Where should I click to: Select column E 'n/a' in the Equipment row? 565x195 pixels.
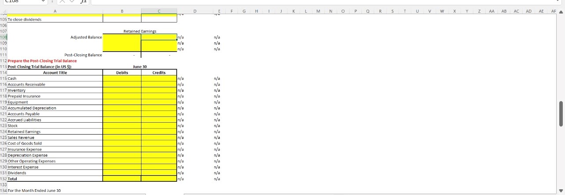coord(217,102)
